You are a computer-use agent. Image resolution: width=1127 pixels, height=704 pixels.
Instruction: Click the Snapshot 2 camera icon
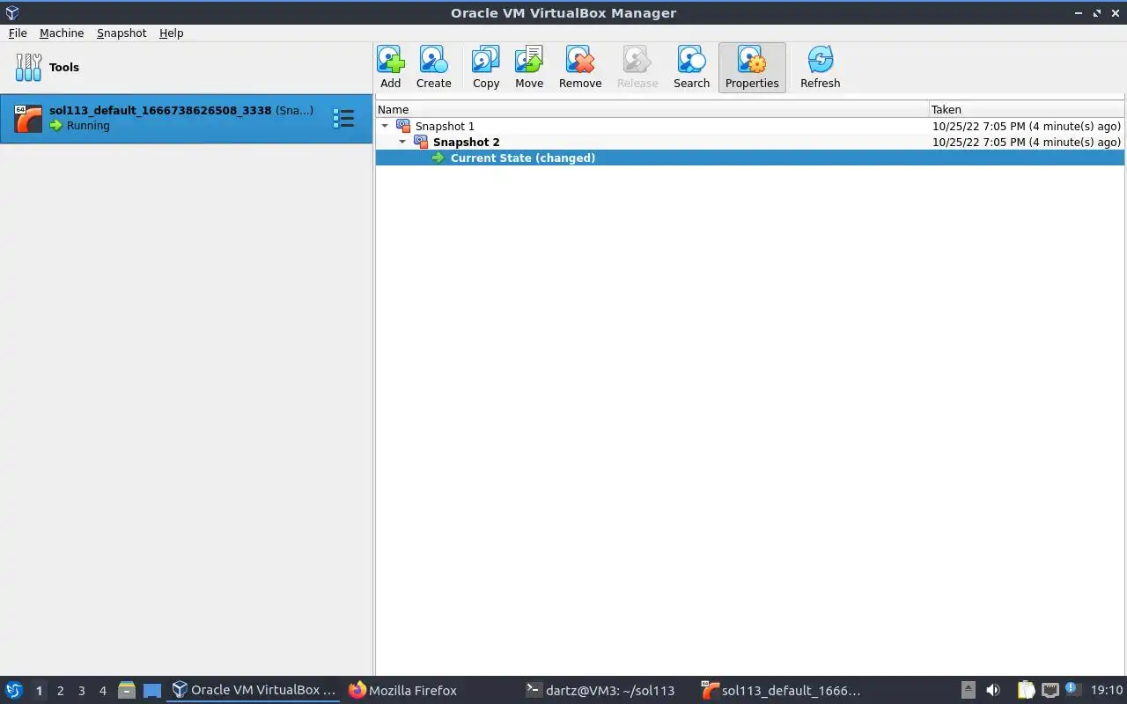pyautogui.click(x=421, y=142)
